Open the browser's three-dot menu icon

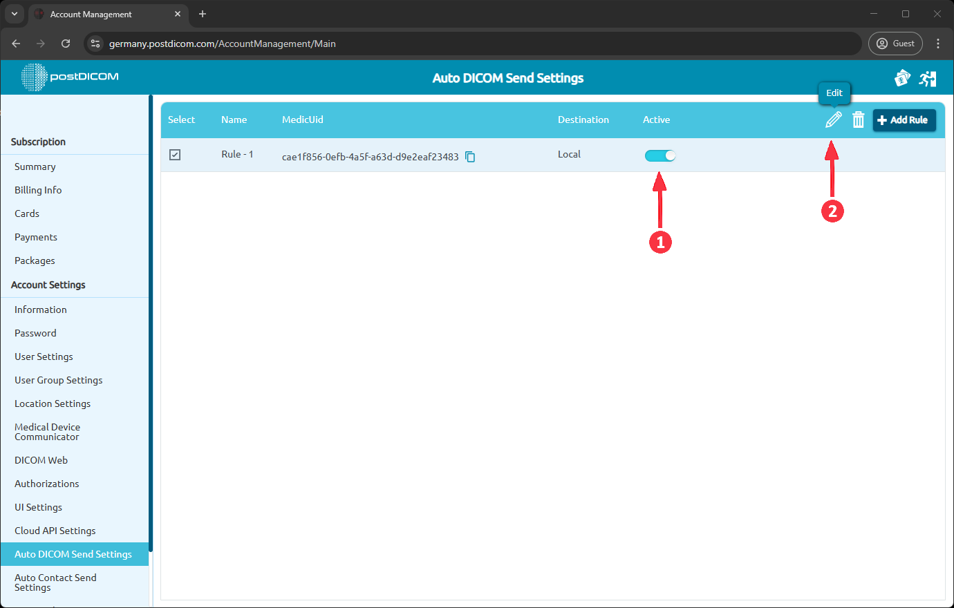tap(938, 43)
